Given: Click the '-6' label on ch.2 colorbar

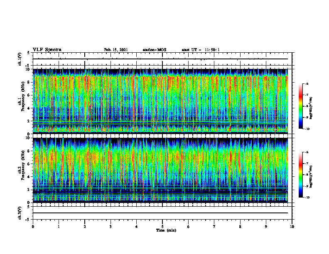Looking at the screenshot, I should pos(307,152).
